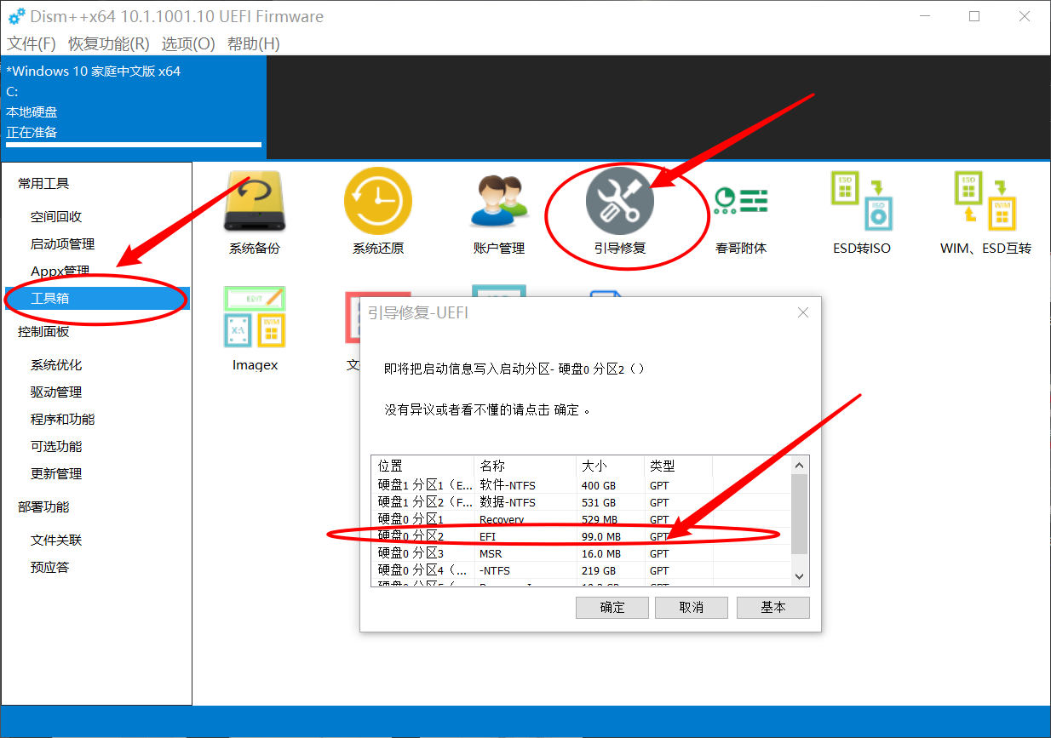The image size is (1051, 738).
Task: Click the Dism++ app icon in title bar
Action: tap(16, 16)
